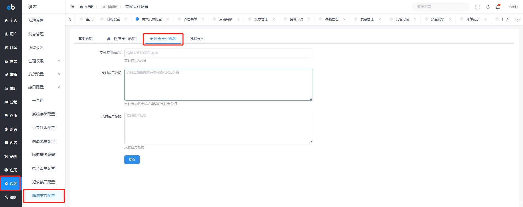Screen dimensions: 523x207
Task: Expand the 发货设置 submenu
Action: coord(44,74)
